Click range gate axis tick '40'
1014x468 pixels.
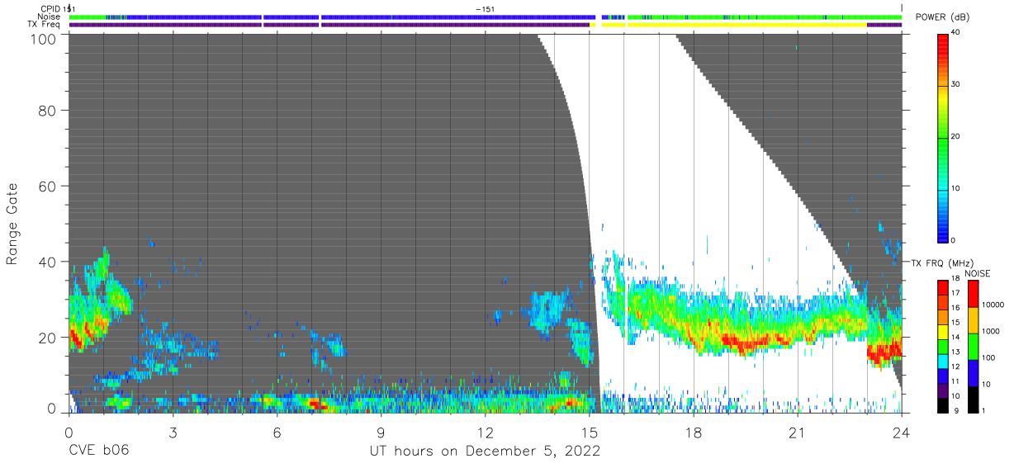point(48,262)
